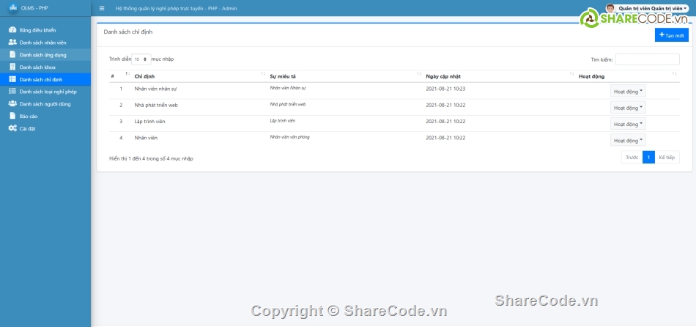The image size is (696, 327).
Task: Click the Danh sách ứng dụng file icon
Action: coord(12,55)
